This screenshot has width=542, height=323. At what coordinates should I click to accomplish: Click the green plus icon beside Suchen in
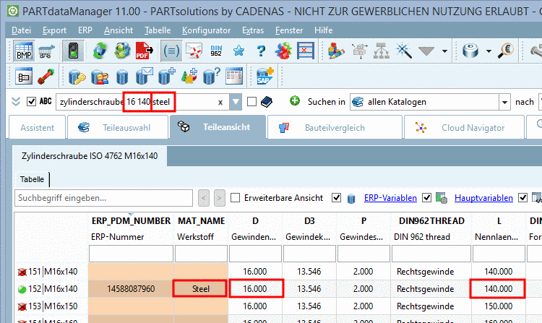coord(295,101)
